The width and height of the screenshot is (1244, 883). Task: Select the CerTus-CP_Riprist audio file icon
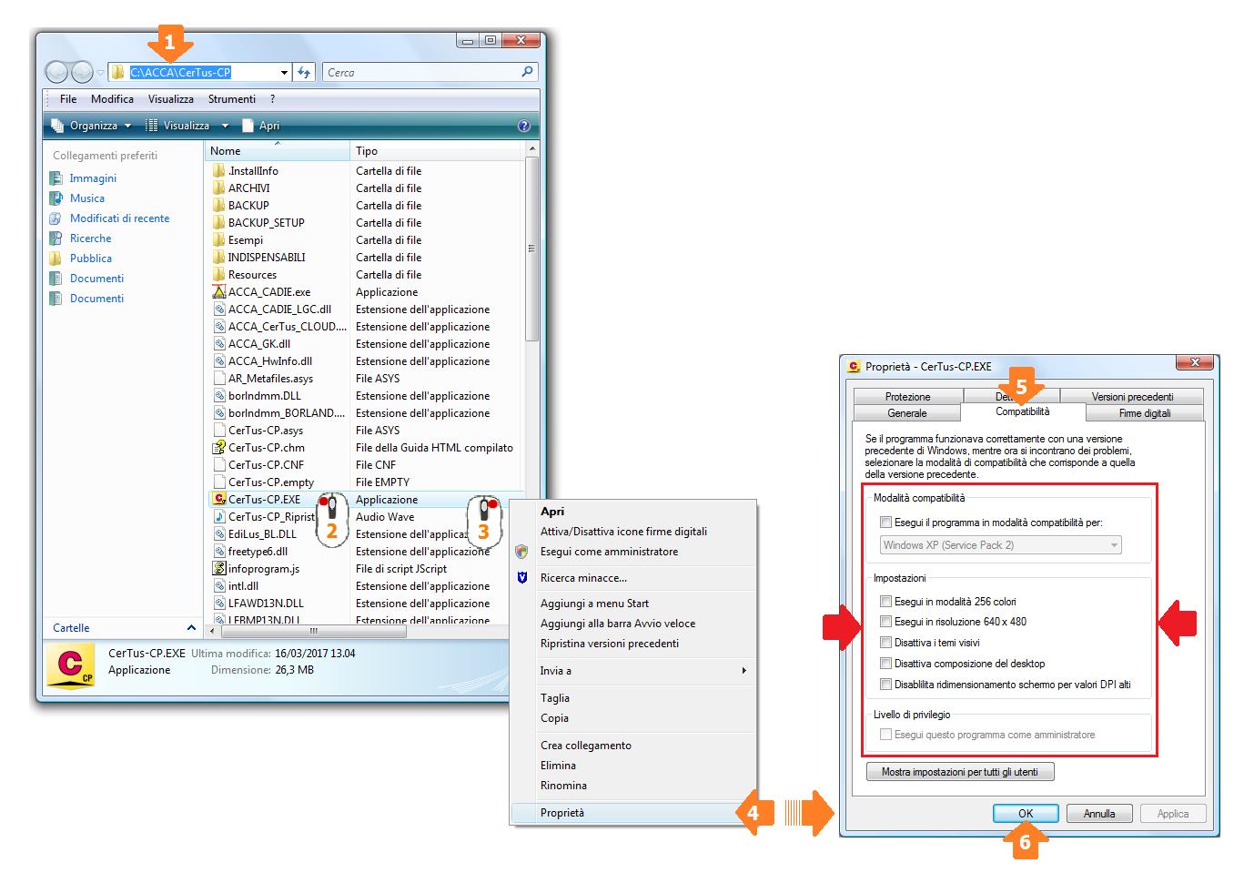[x=218, y=516]
